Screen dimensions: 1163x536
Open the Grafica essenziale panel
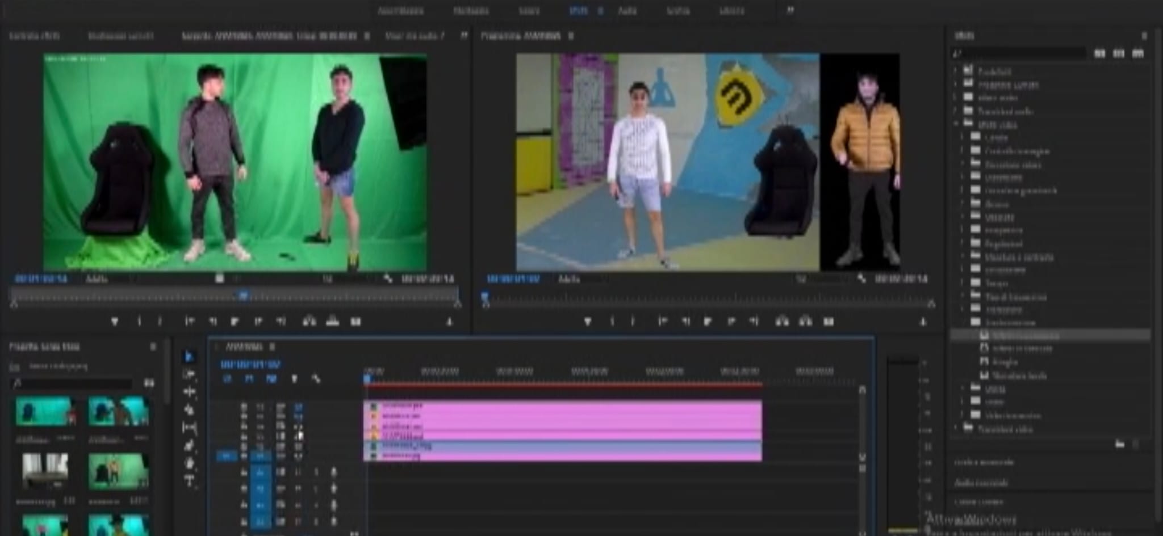tap(984, 462)
